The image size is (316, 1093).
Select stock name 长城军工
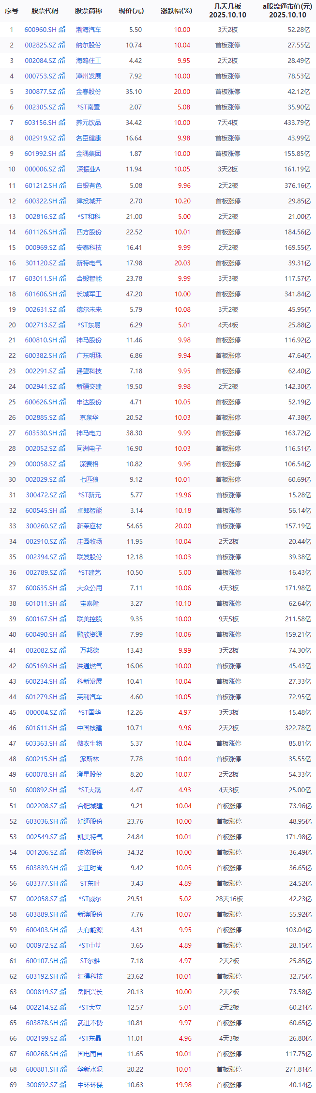click(x=89, y=294)
